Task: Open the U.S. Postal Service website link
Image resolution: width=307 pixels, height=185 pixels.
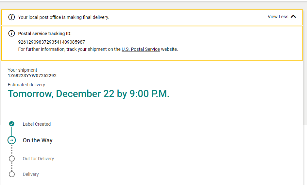Action: tap(141, 50)
